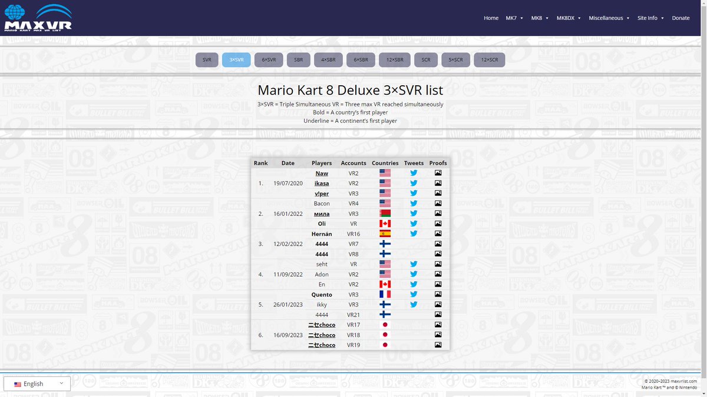Click the Twitter bird for v!per
Image resolution: width=707 pixels, height=397 pixels.
coord(414,193)
